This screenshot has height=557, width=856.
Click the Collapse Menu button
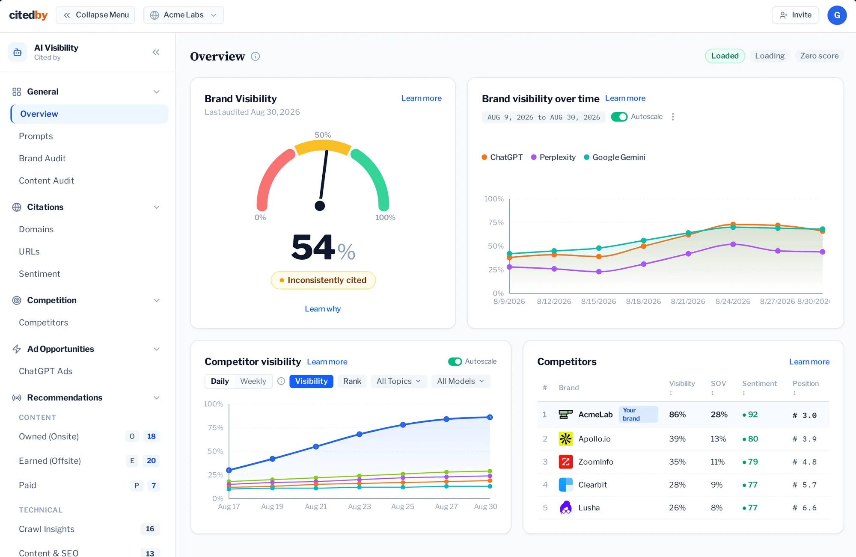[x=95, y=15]
